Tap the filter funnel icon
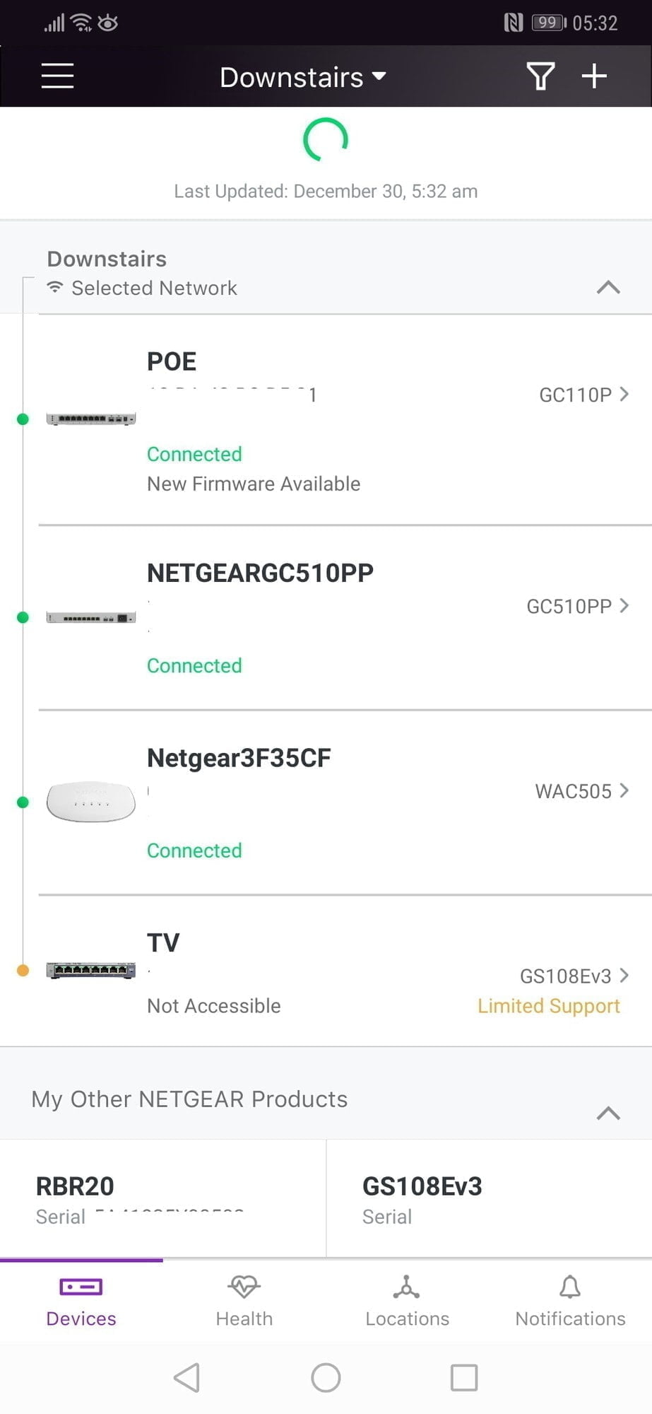 tap(540, 76)
